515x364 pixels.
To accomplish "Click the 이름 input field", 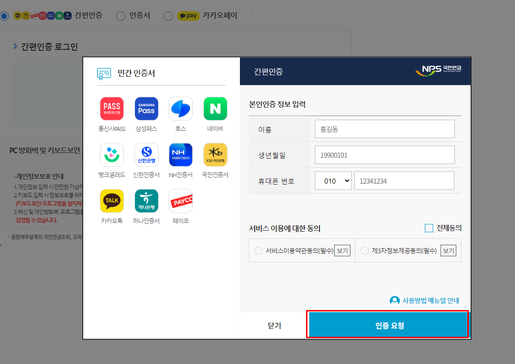I will [x=385, y=129].
